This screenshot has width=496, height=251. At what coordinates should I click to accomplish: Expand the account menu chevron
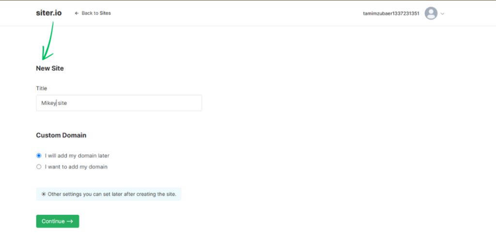[443, 14]
